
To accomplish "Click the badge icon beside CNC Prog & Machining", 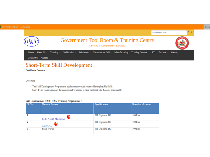I will tap(69, 117).
